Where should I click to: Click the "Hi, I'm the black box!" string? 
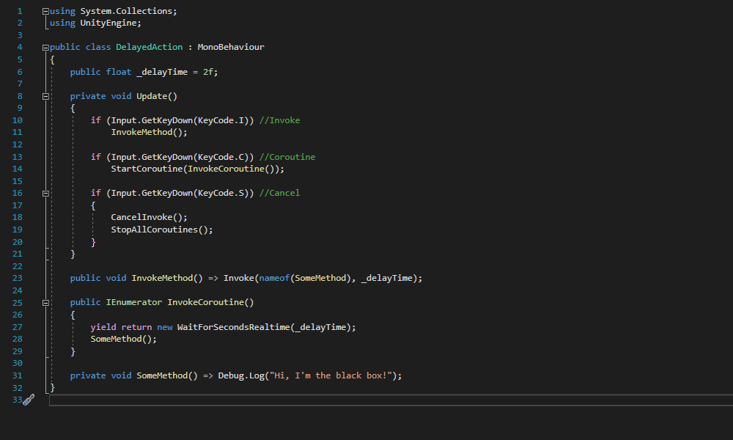331,376
